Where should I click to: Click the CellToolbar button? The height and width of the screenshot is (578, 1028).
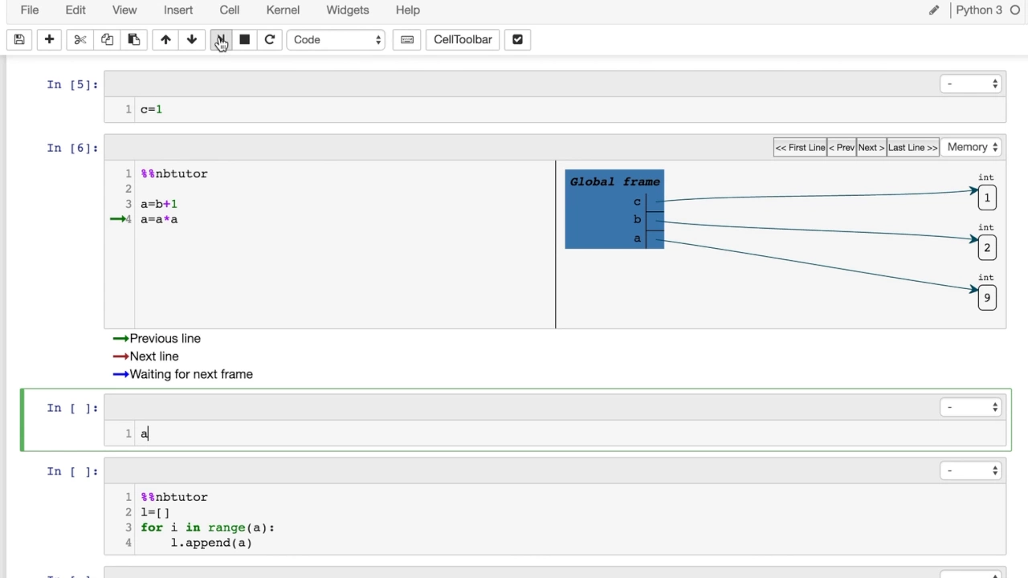click(463, 39)
